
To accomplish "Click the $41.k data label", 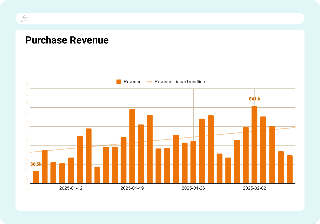I will [254, 99].
